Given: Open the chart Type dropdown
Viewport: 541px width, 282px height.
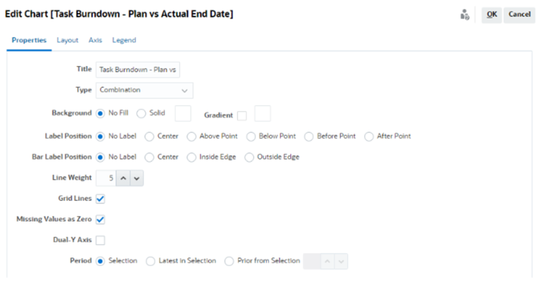Looking at the screenshot, I should pos(144,91).
